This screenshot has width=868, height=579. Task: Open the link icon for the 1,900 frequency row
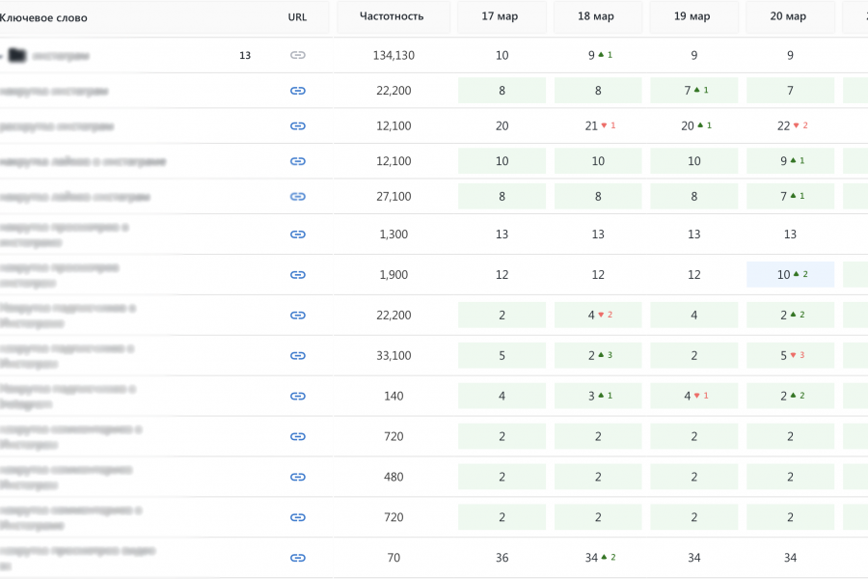click(x=298, y=275)
